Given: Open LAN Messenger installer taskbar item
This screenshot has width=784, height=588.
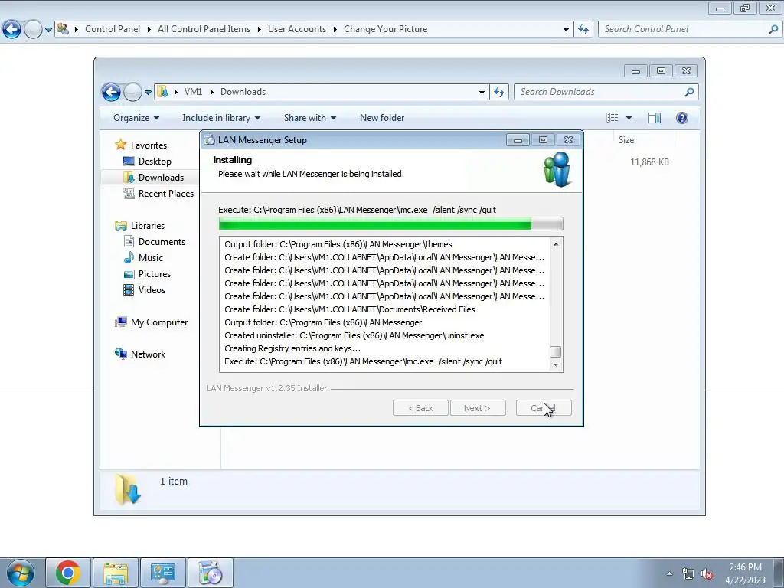Looking at the screenshot, I should 210,573.
